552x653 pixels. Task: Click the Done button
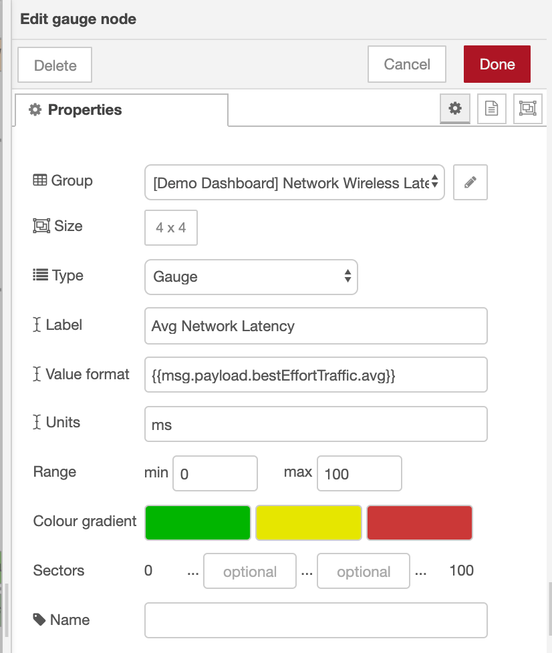point(497,64)
